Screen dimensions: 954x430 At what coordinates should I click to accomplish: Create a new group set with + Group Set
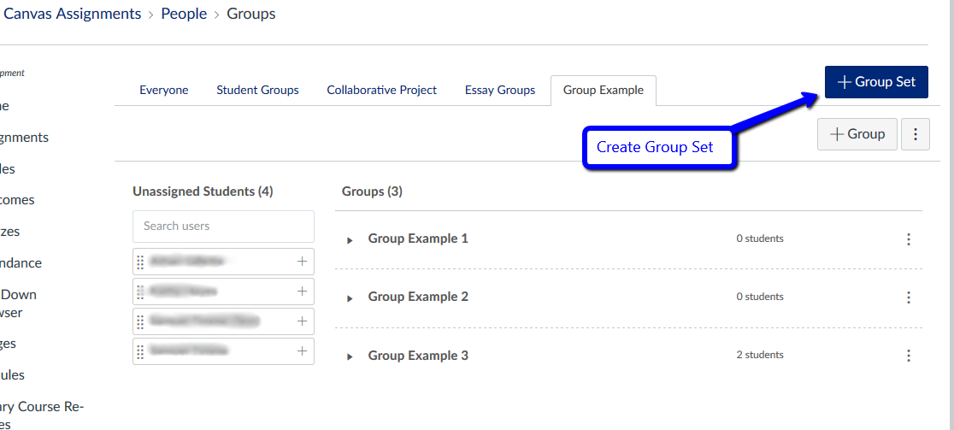click(x=876, y=82)
